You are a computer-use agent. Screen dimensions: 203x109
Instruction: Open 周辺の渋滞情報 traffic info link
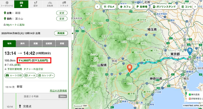click(58, 91)
